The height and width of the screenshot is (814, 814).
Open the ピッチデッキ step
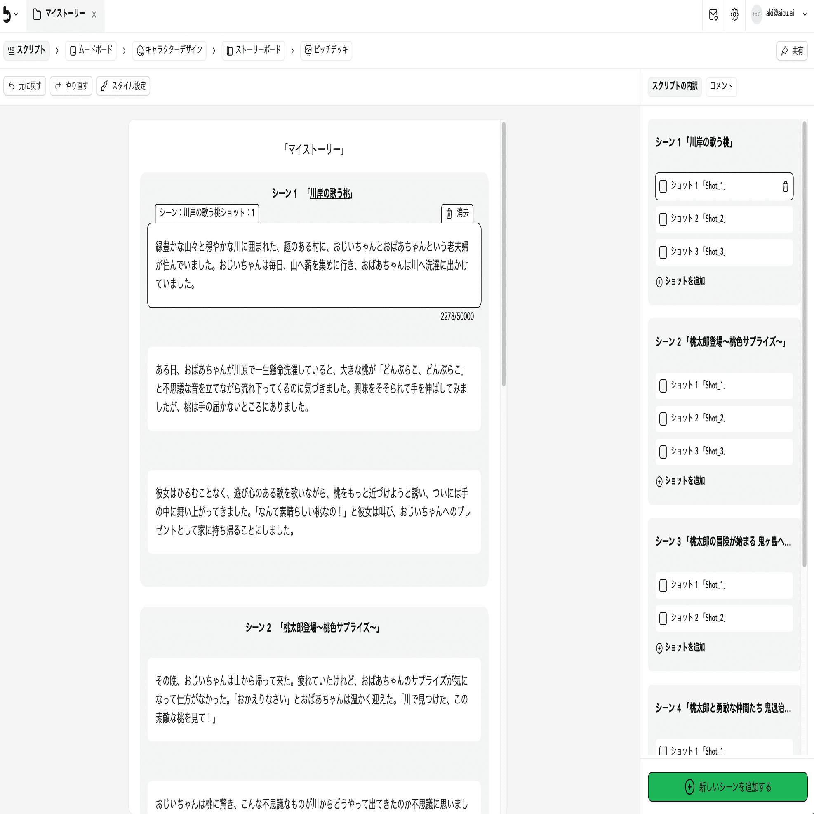point(326,51)
